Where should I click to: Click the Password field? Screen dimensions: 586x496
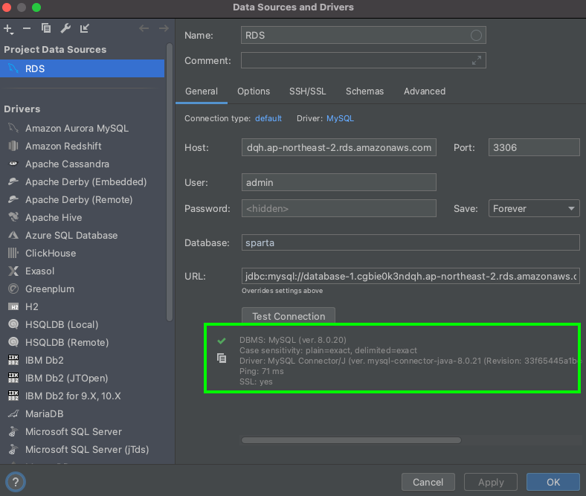point(338,208)
